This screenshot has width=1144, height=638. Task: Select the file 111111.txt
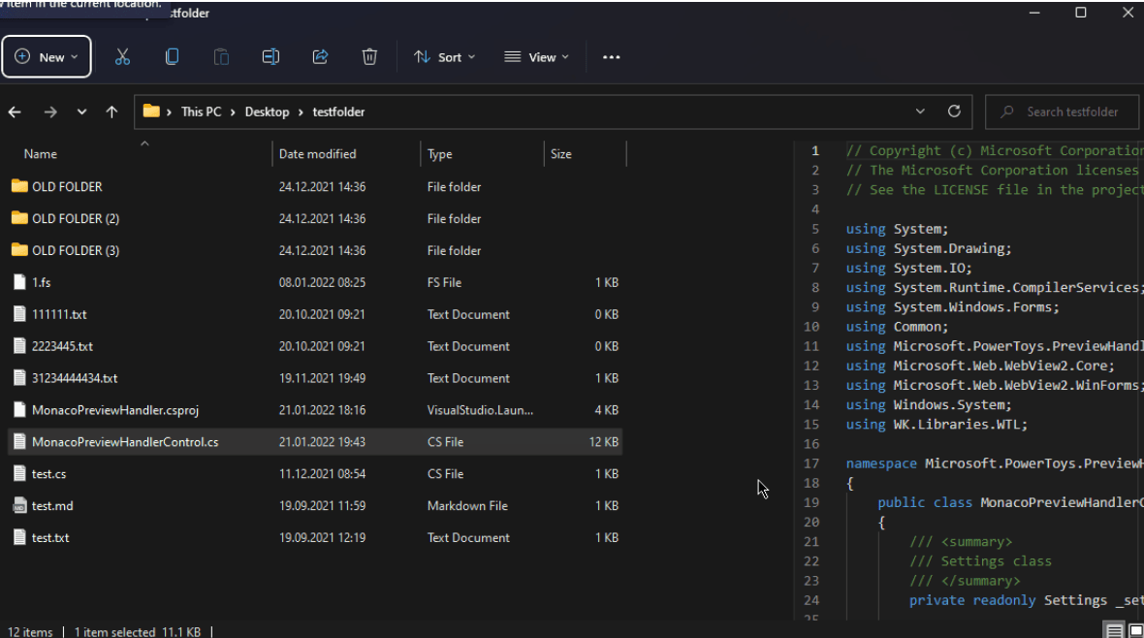59,314
